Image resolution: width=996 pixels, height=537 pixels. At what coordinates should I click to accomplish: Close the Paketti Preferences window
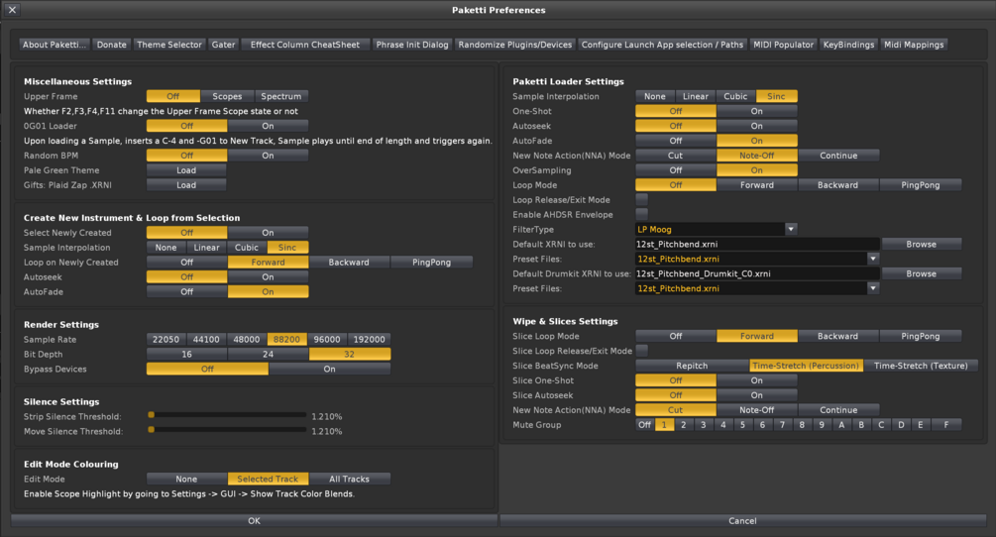pos(12,10)
